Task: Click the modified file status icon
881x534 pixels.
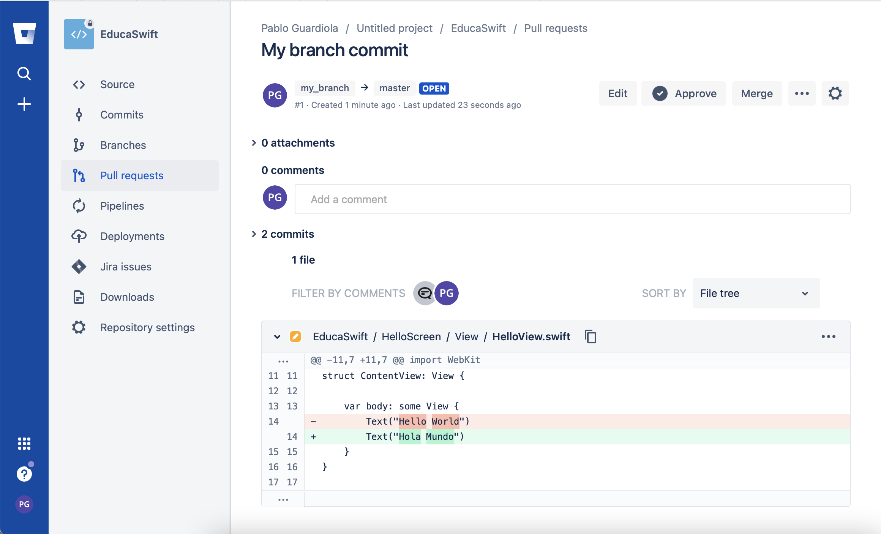Action: 295,337
